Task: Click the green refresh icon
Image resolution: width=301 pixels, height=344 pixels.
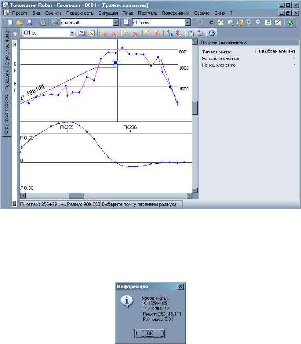Action: (268, 23)
